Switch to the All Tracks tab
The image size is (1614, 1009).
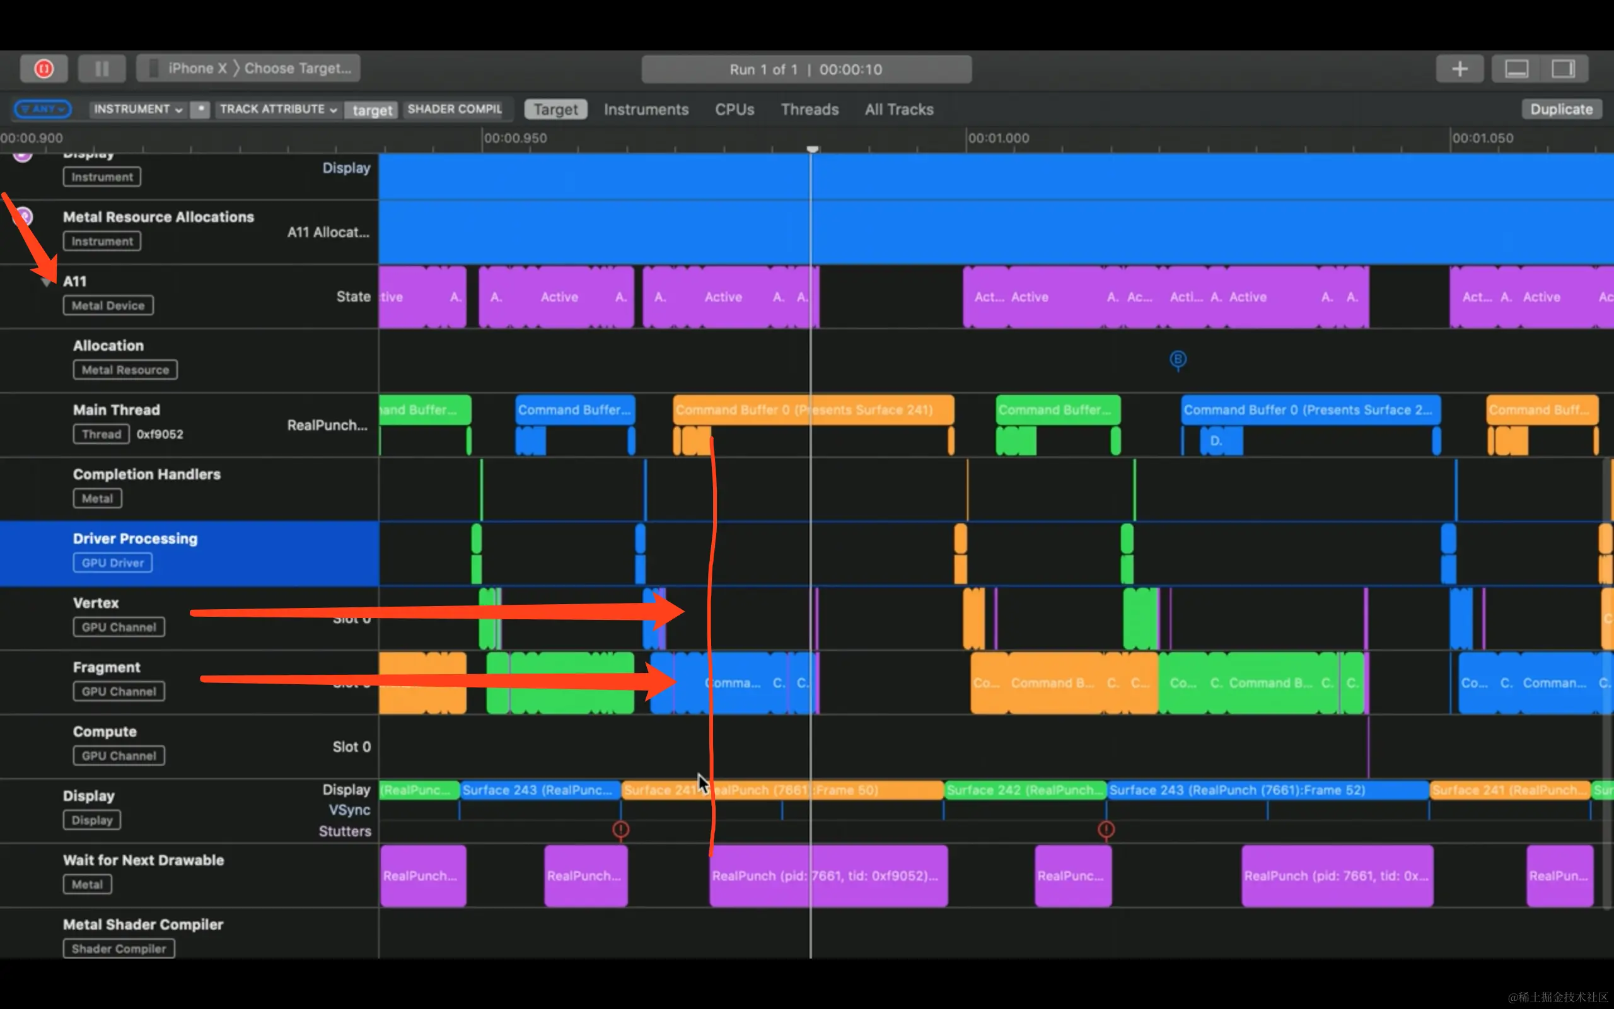click(x=898, y=110)
